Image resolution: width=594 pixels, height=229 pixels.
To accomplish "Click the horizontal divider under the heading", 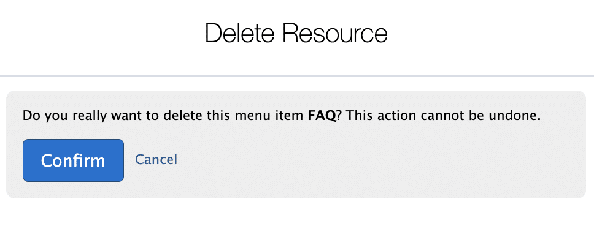I will [x=297, y=77].
